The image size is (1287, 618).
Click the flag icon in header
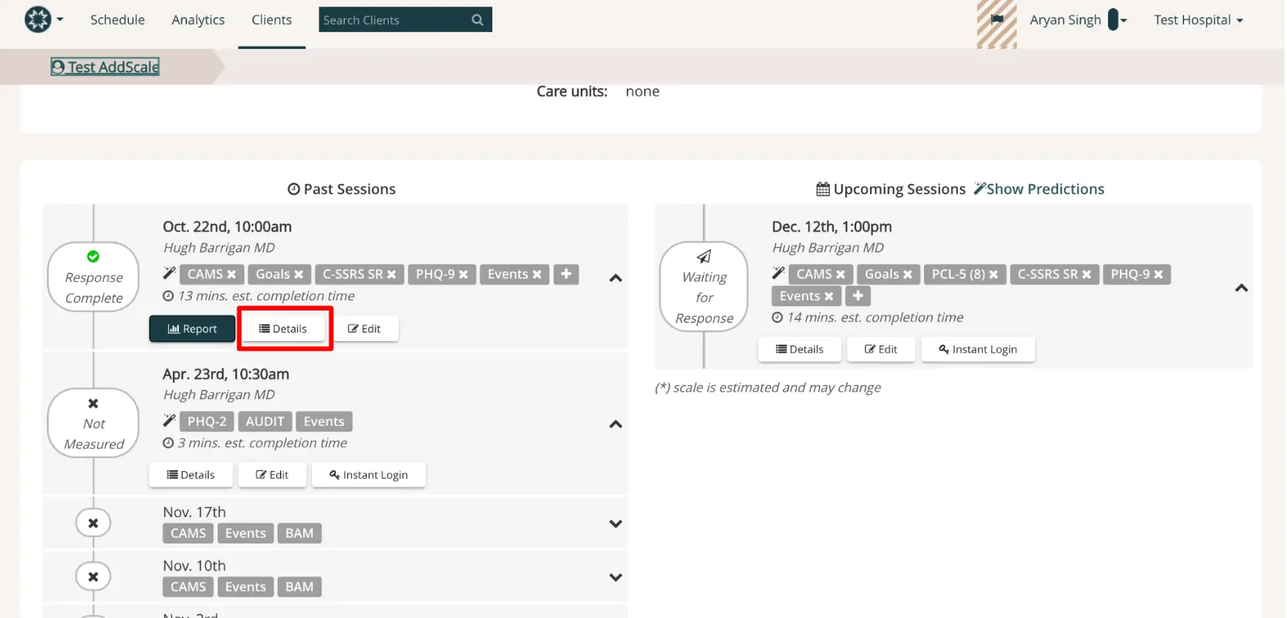click(997, 20)
